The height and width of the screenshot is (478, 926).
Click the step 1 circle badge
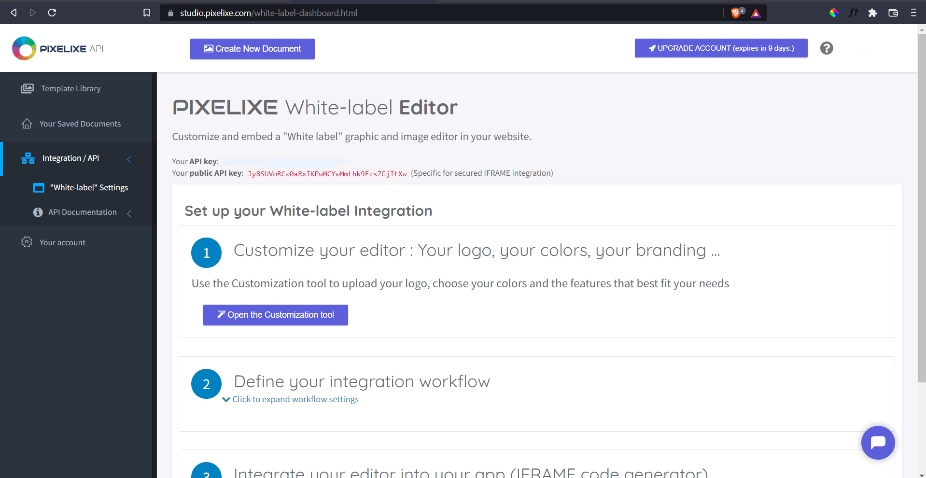[x=206, y=253]
